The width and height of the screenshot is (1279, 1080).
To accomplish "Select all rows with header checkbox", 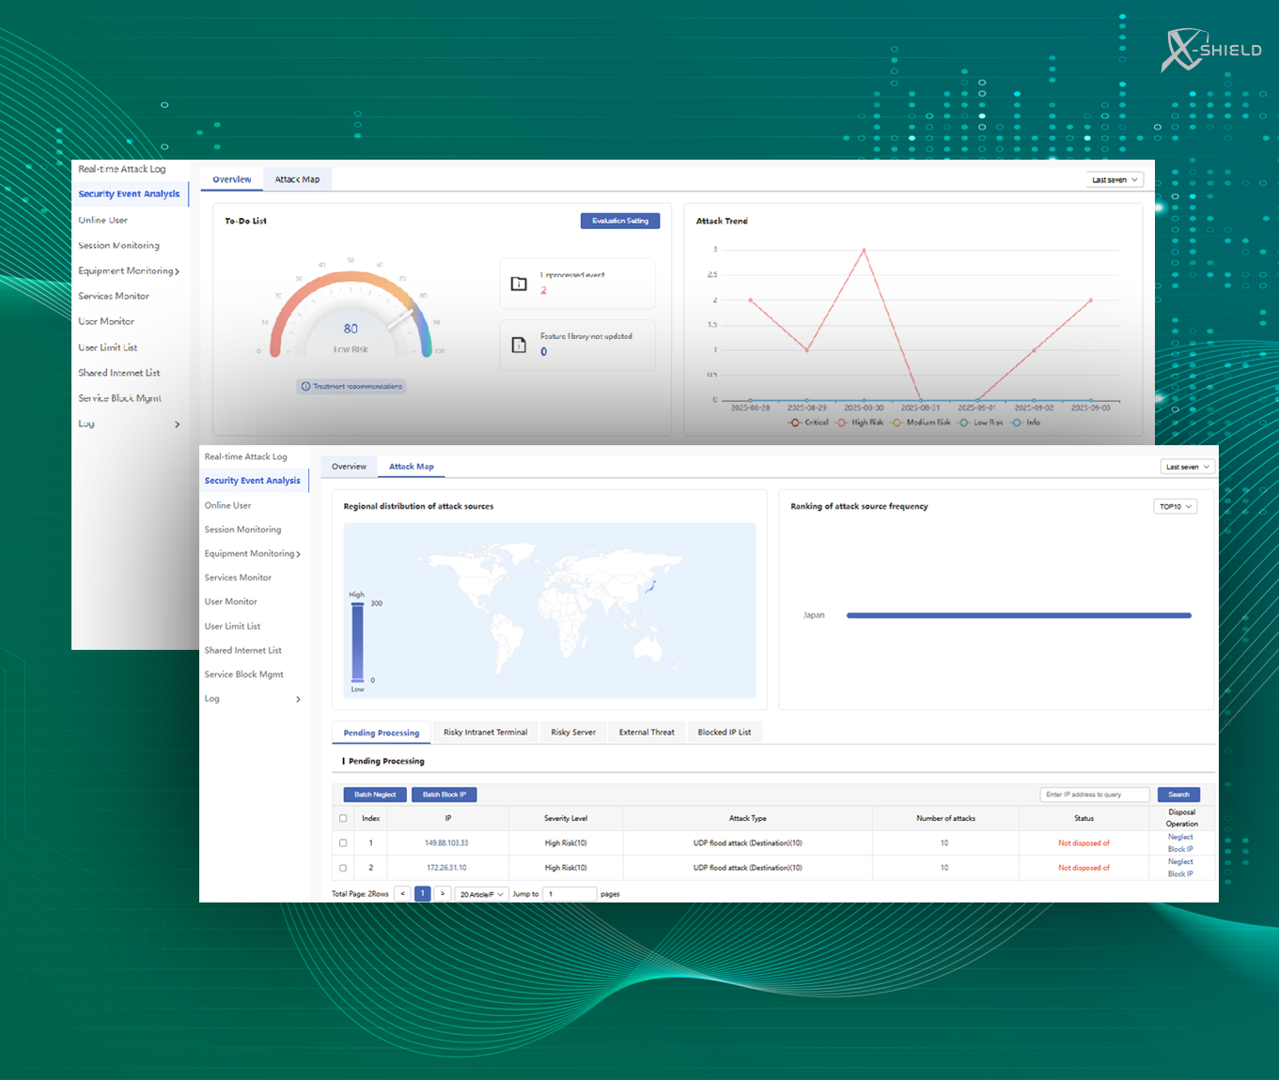I will 343,818.
